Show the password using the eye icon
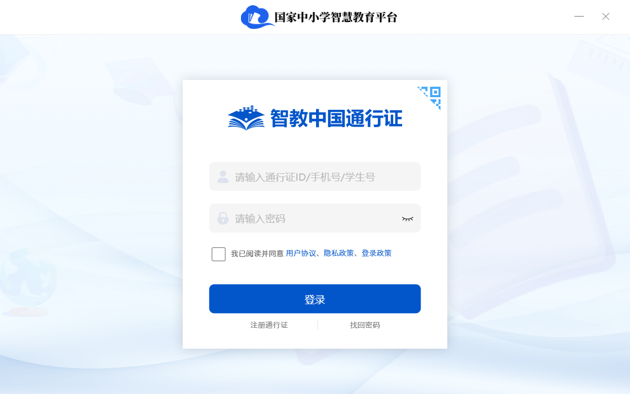 (x=407, y=219)
